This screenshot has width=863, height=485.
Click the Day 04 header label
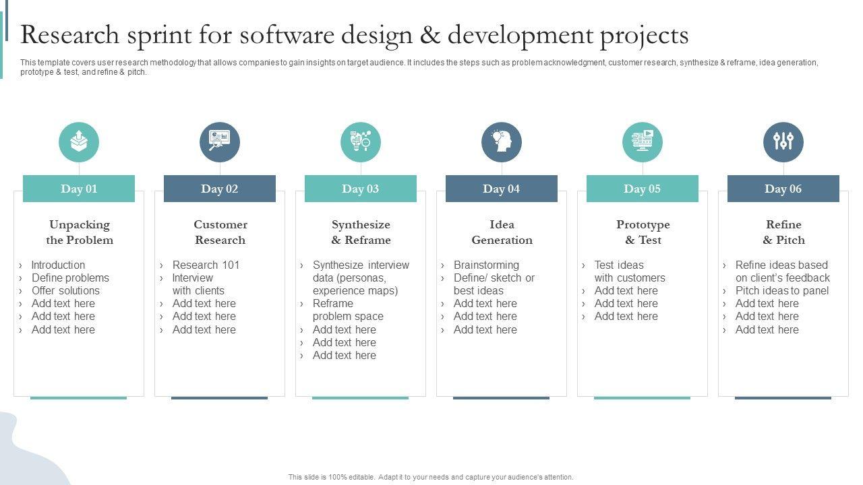[x=502, y=189]
